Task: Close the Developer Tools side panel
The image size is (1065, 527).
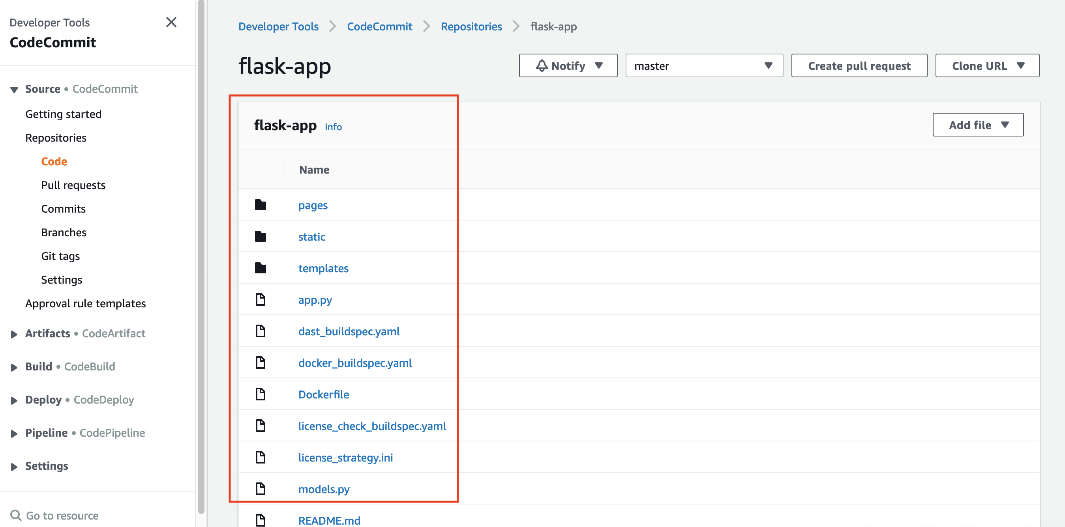Action: coord(171,22)
